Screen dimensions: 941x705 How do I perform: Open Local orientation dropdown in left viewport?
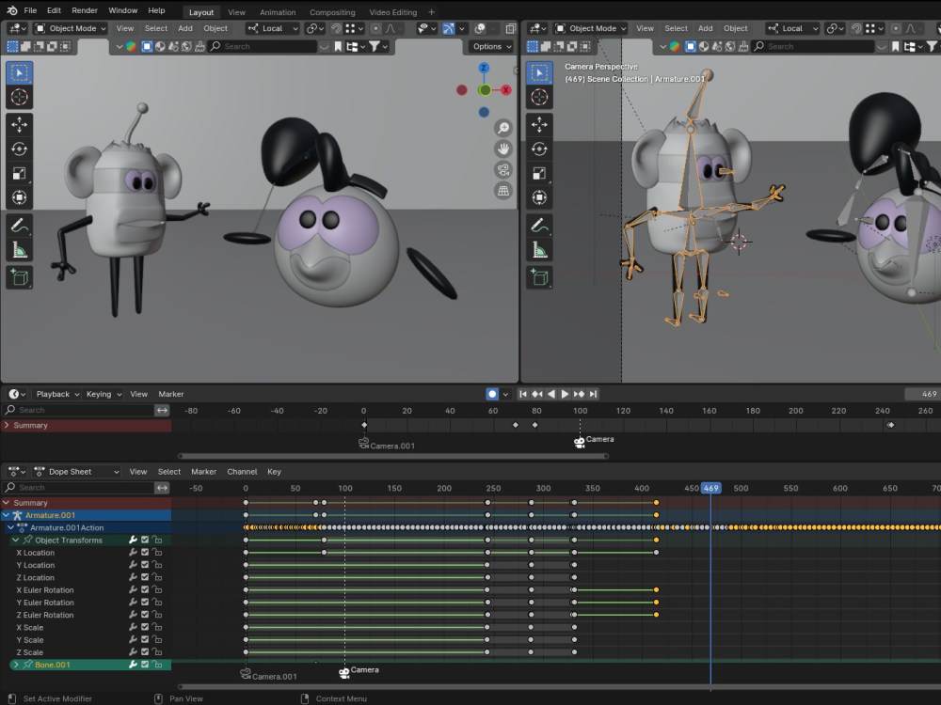click(273, 28)
